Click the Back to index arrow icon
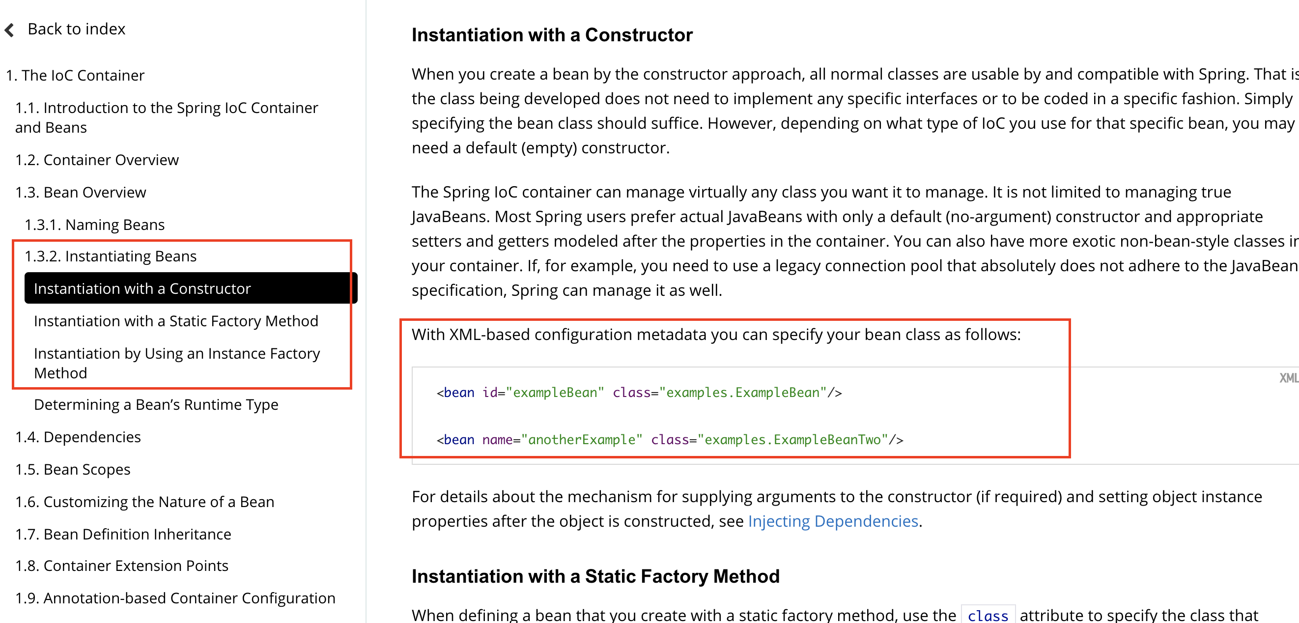 point(10,30)
